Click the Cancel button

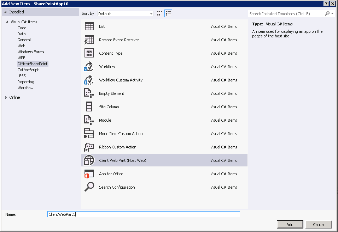[x=319, y=225]
